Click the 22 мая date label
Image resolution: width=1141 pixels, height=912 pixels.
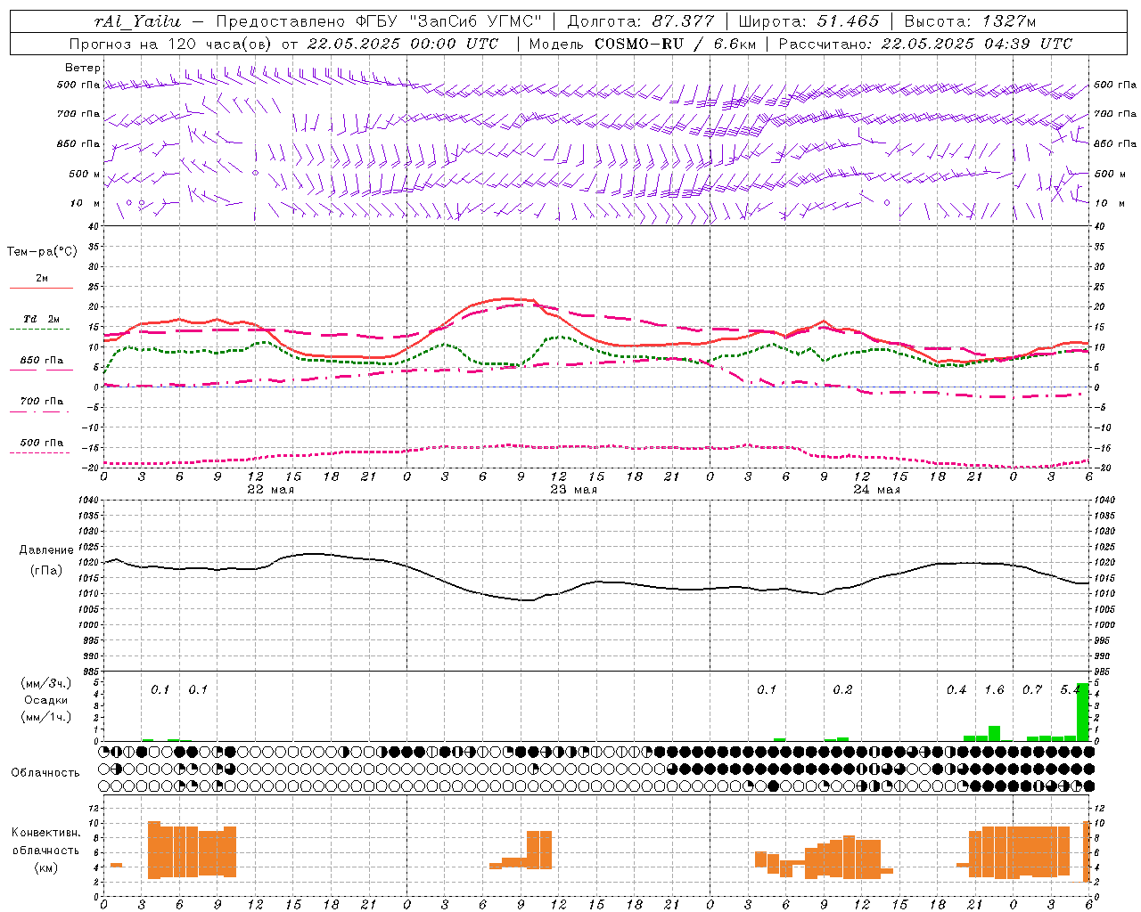[270, 490]
